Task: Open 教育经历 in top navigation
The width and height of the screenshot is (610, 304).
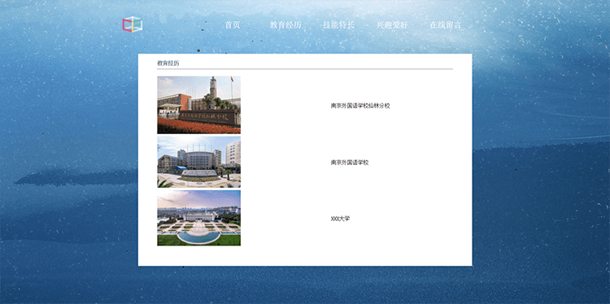Action: pyautogui.click(x=285, y=25)
